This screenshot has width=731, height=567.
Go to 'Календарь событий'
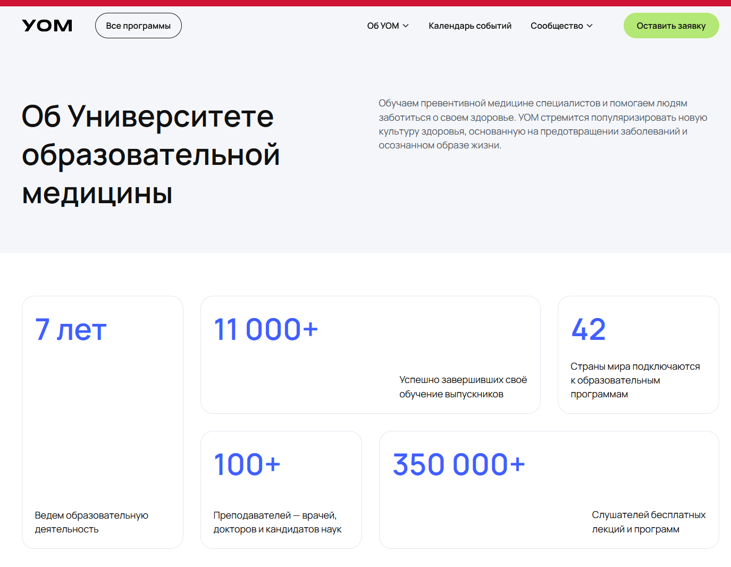[x=470, y=26]
